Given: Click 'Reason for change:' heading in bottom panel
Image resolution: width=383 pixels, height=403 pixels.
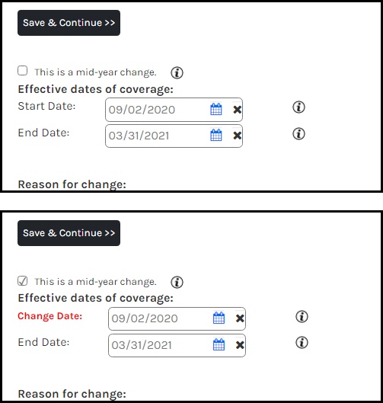Looking at the screenshot, I should (x=72, y=394).
